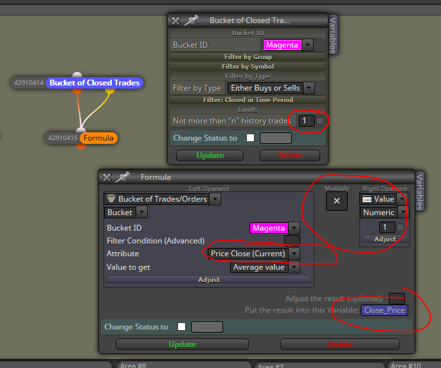Toggle checkbox beside Formula Bucket ID

(x=305, y=228)
